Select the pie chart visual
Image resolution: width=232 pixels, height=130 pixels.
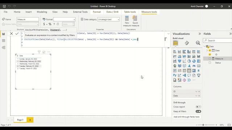(189, 61)
